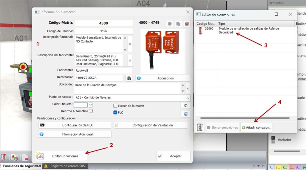Screen dimensions: 306x170
Task: Clear the Ubicación field with its X
Action: 188,88
